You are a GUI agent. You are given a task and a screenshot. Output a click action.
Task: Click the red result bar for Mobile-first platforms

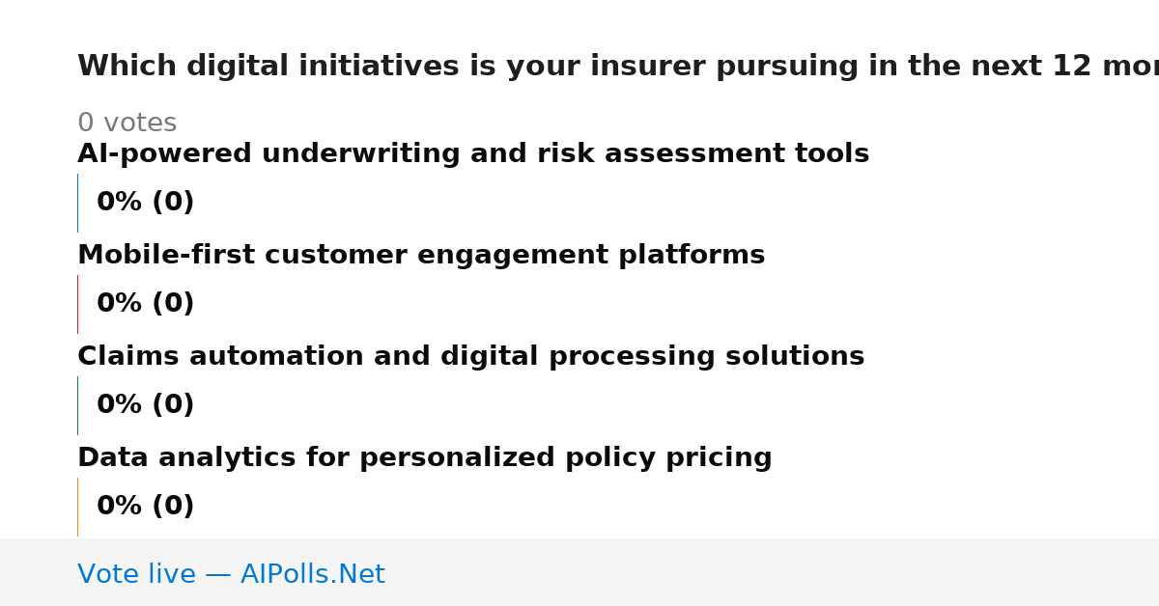[77, 304]
